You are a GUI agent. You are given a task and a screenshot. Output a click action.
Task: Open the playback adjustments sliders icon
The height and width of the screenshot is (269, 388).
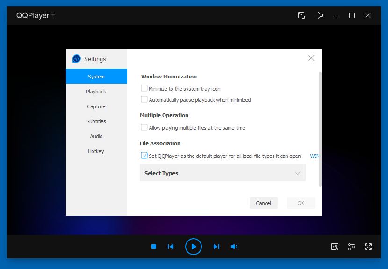[x=352, y=247]
